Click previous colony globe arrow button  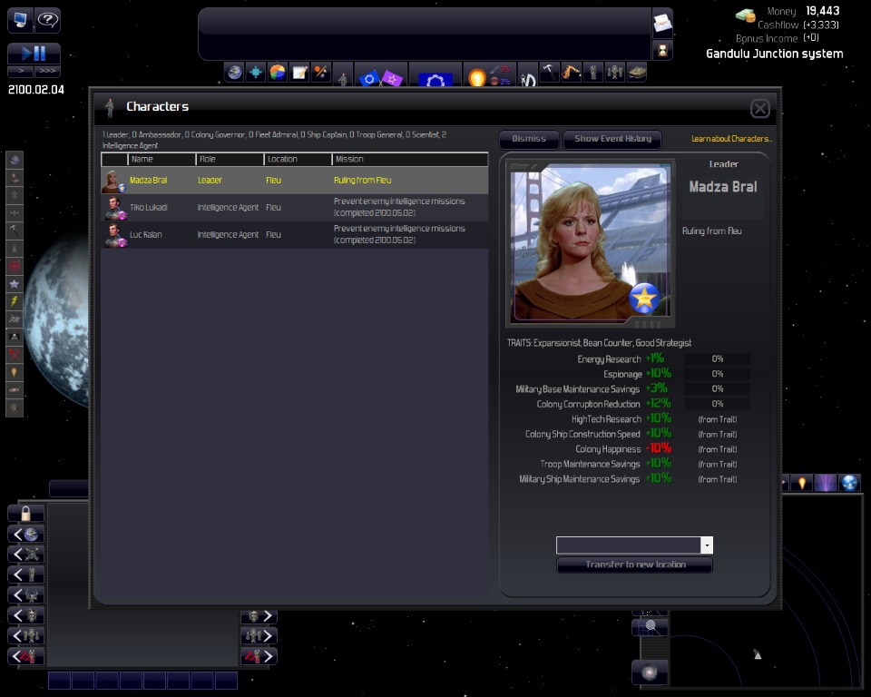pos(25,535)
